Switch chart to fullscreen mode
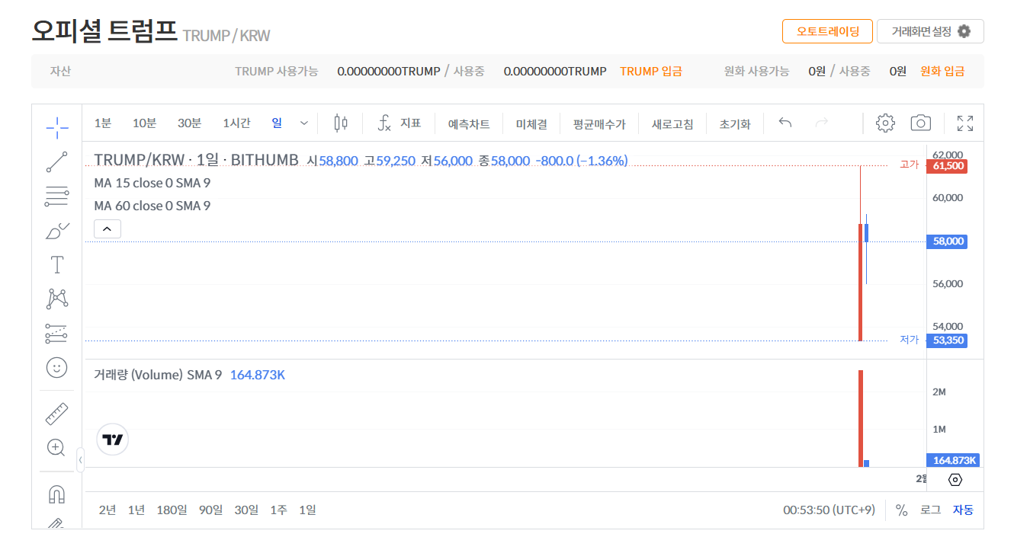The width and height of the screenshot is (1014, 553). click(965, 123)
